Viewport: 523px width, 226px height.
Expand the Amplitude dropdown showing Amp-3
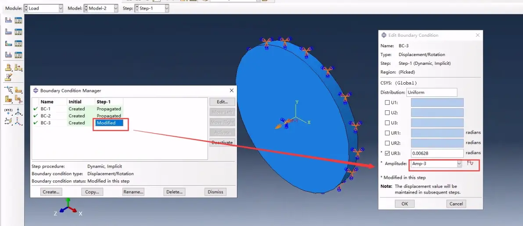pyautogui.click(x=459, y=164)
